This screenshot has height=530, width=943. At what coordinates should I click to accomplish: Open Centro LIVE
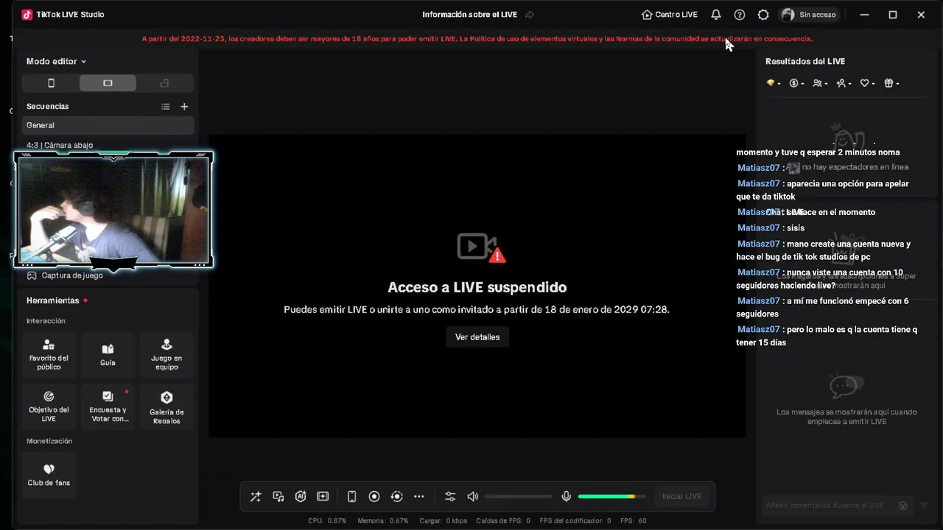[x=670, y=15]
